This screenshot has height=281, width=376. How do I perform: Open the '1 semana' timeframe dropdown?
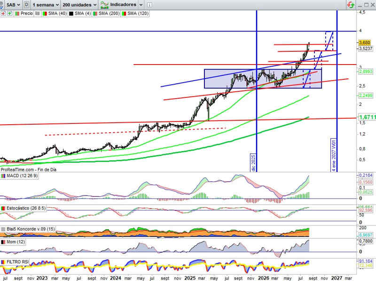(46, 5)
